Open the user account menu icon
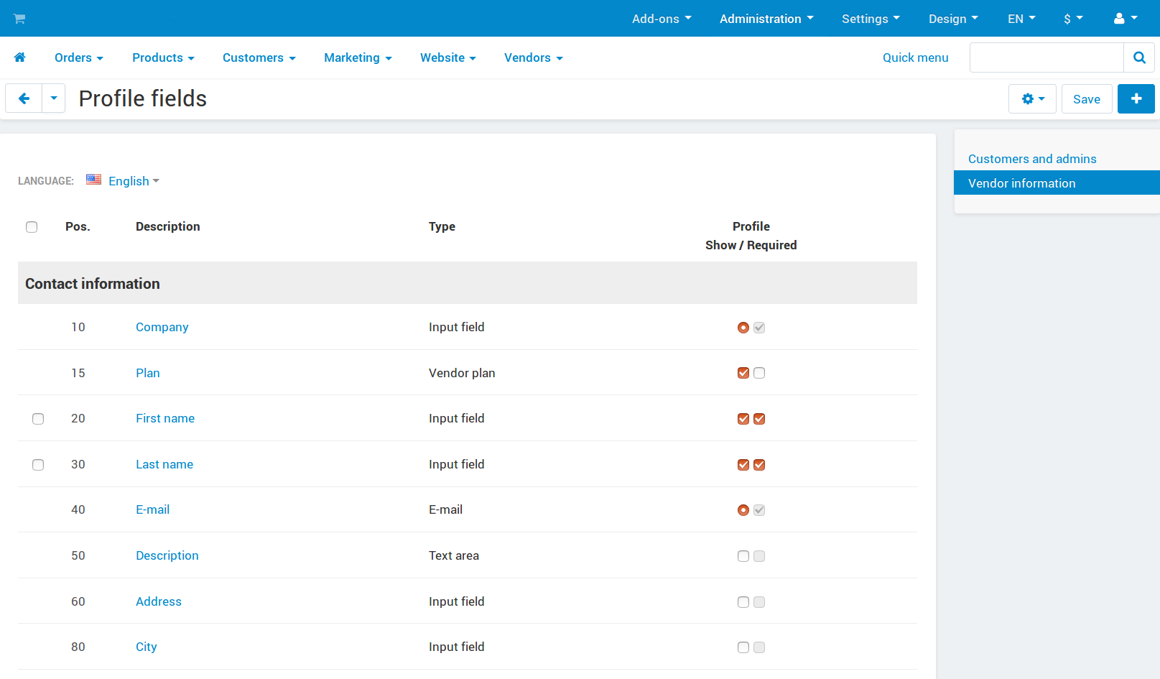The height and width of the screenshot is (679, 1160). pyautogui.click(x=1126, y=19)
